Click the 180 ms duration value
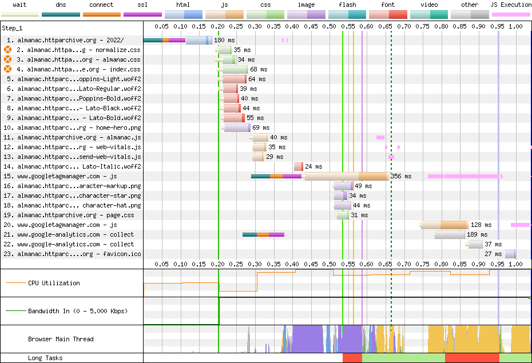Viewport: 532px width, 363px height. point(224,40)
